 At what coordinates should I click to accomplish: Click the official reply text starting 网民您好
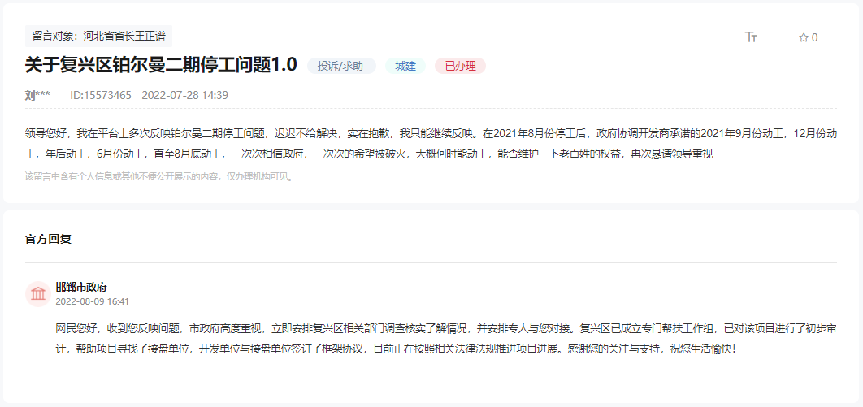(446, 339)
